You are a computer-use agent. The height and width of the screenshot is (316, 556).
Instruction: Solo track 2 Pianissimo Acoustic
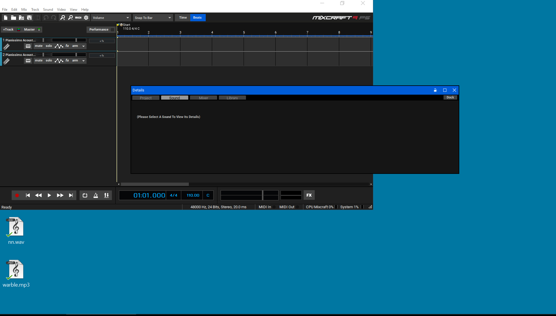point(49,61)
